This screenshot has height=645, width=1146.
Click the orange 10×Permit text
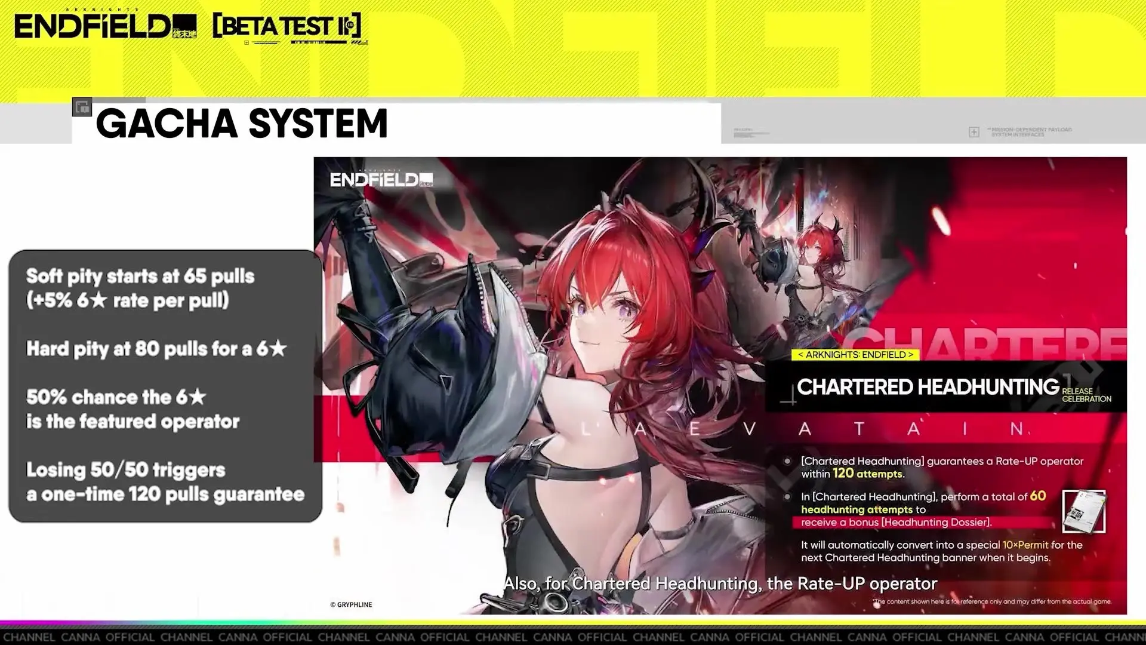[x=1025, y=545]
